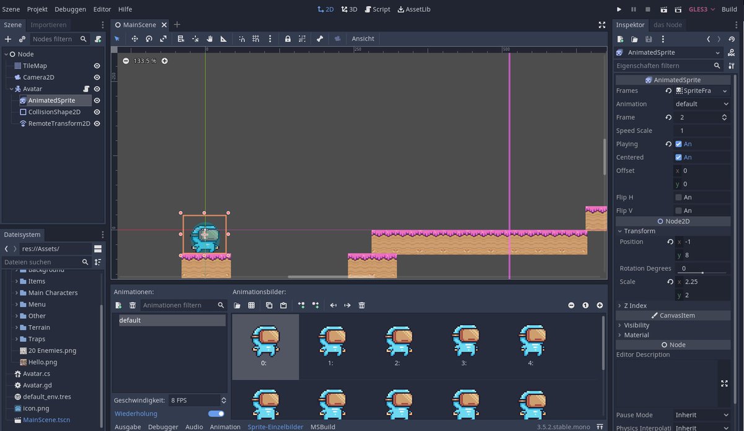Paste a copied animation frame
744x431 pixels.
coord(284,305)
